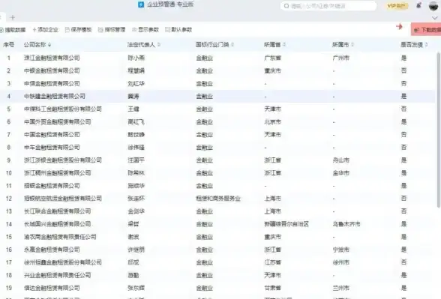This screenshot has height=299, width=441.
Task: Open the user avatar menu
Action: 433,5
